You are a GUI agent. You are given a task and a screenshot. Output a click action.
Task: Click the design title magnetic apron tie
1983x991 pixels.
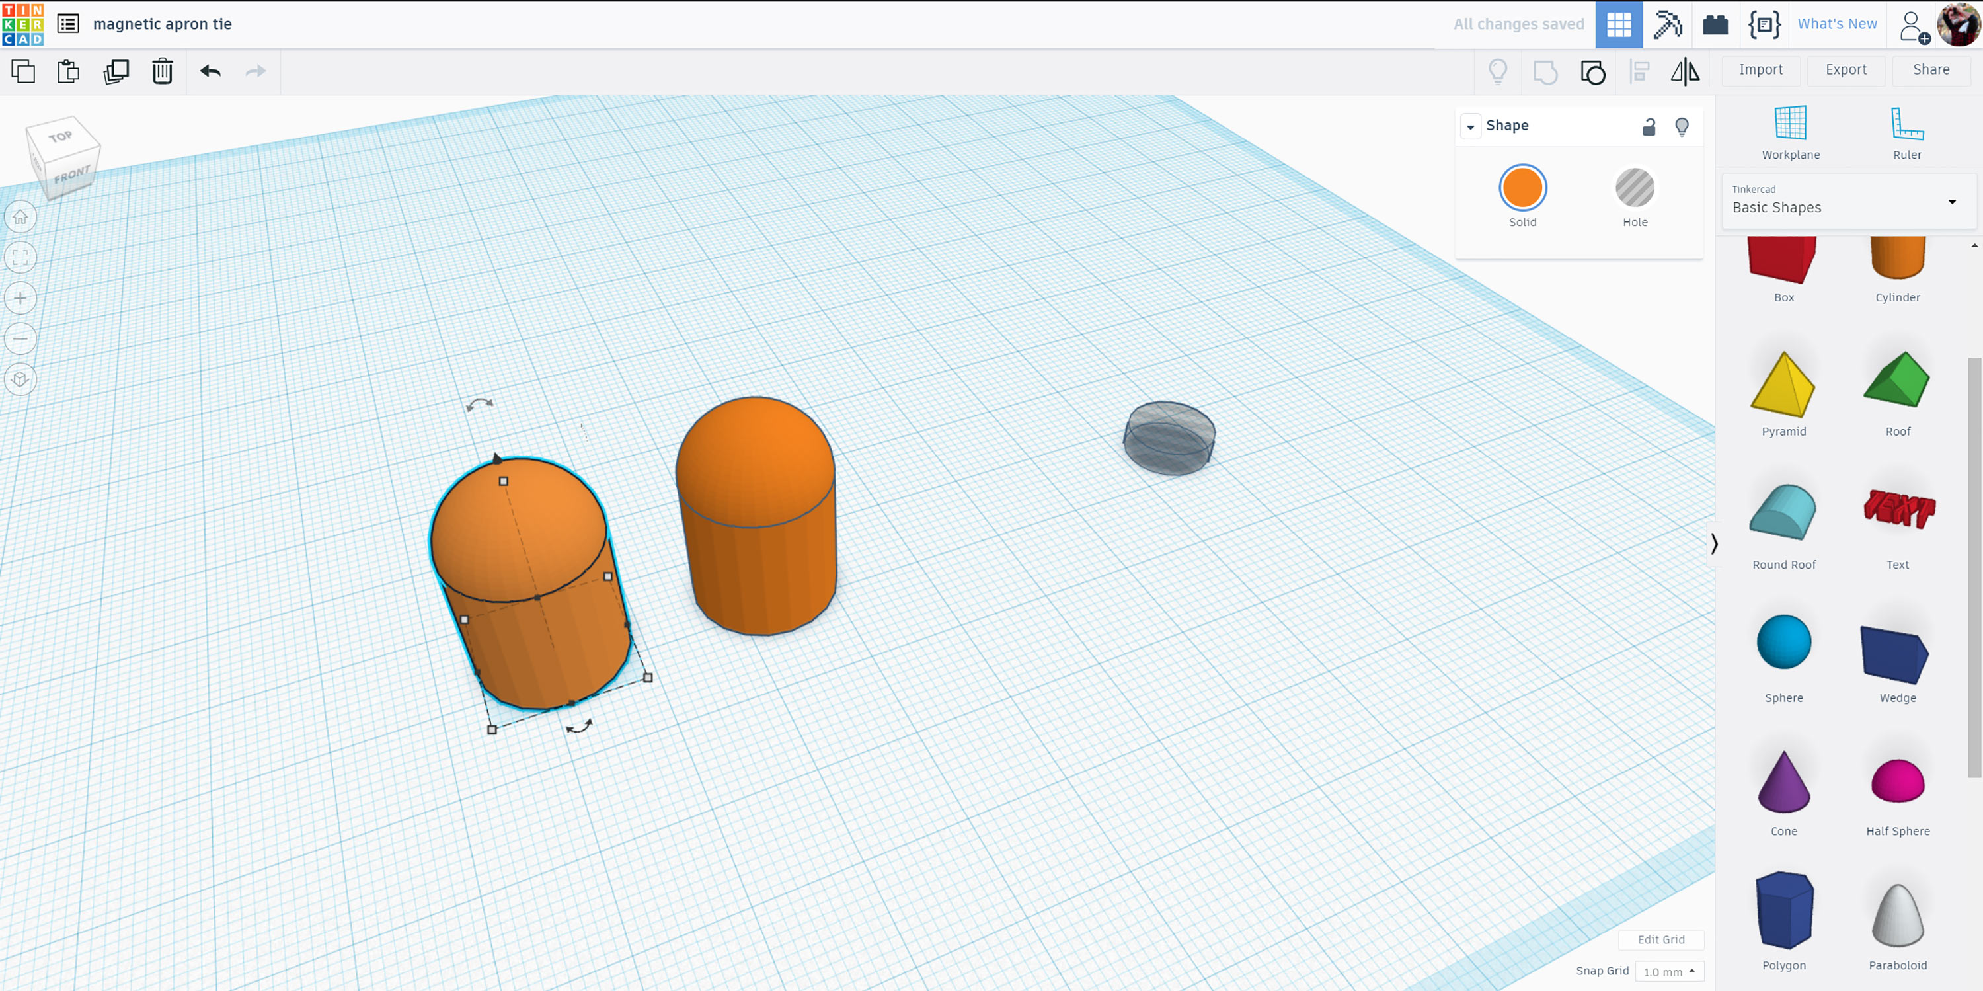(x=163, y=24)
